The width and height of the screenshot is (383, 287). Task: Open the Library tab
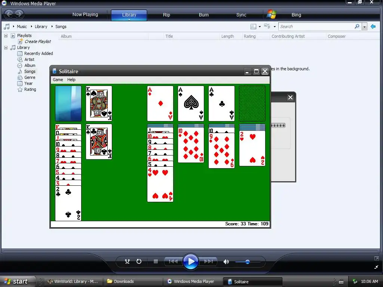[x=129, y=15]
